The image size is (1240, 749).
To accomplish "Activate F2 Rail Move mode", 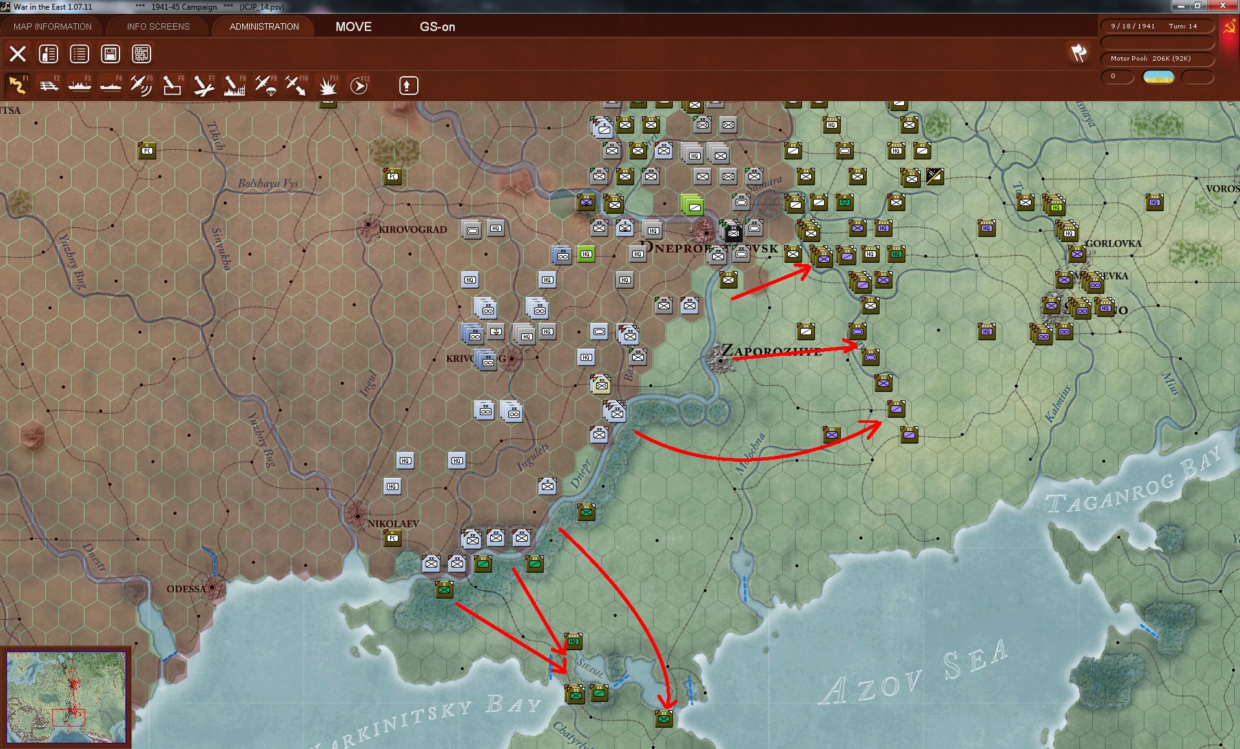I will [48, 85].
